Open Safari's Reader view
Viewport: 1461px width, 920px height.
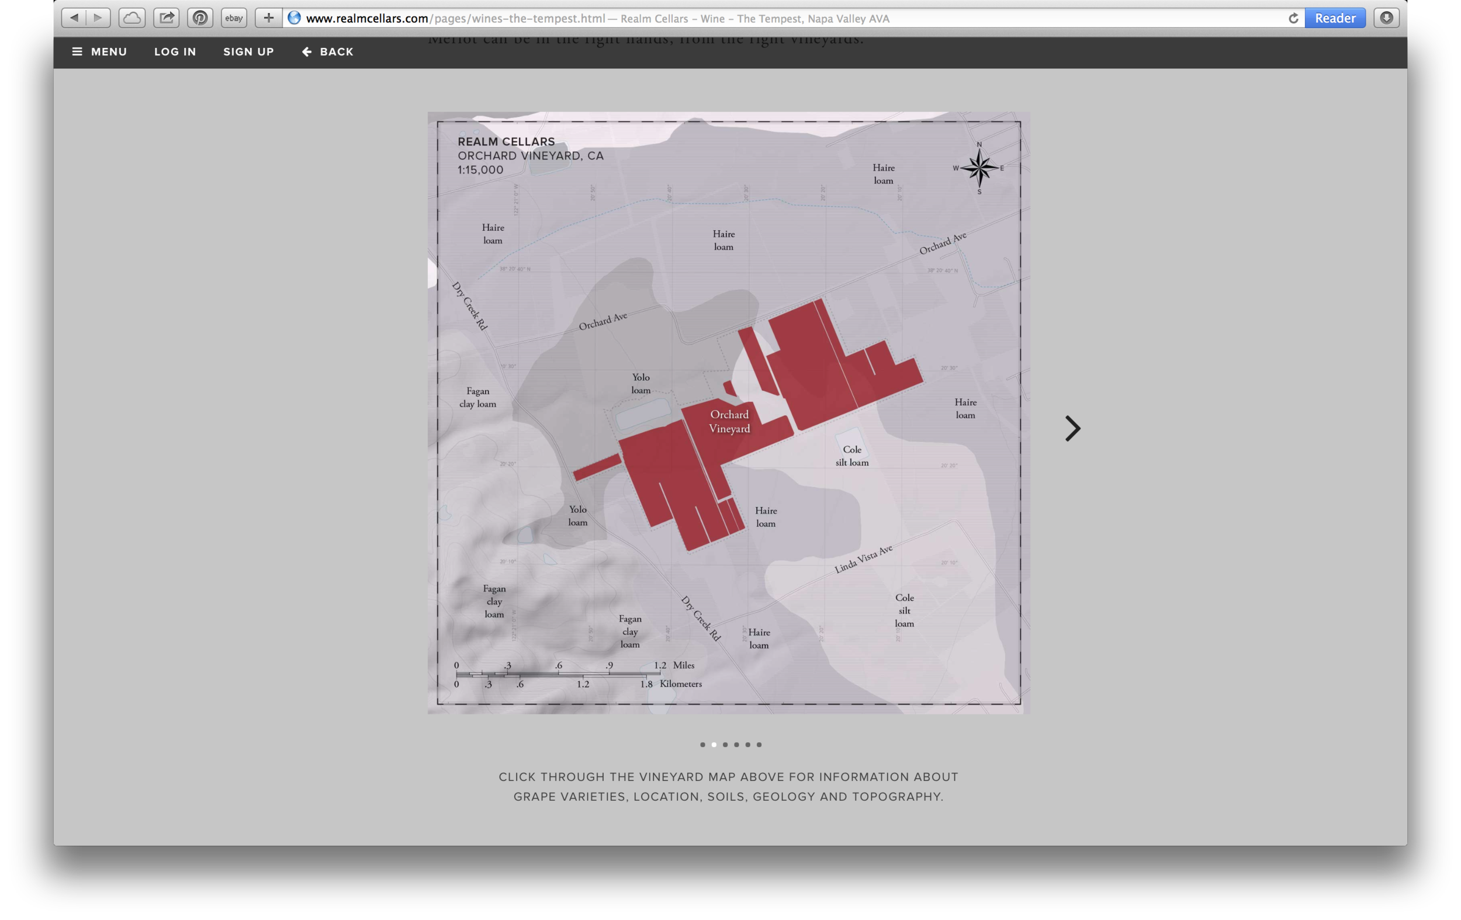1335,18
